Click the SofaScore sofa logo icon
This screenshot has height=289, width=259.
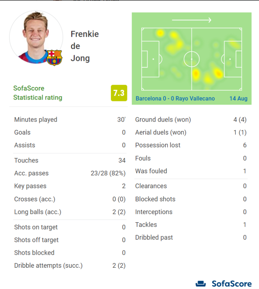201,284
